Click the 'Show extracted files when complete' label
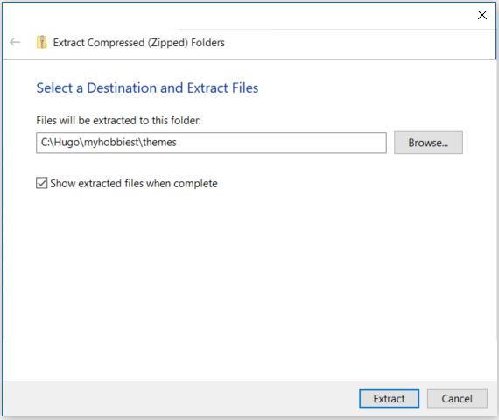Viewport: 499px width, 420px height. click(134, 184)
